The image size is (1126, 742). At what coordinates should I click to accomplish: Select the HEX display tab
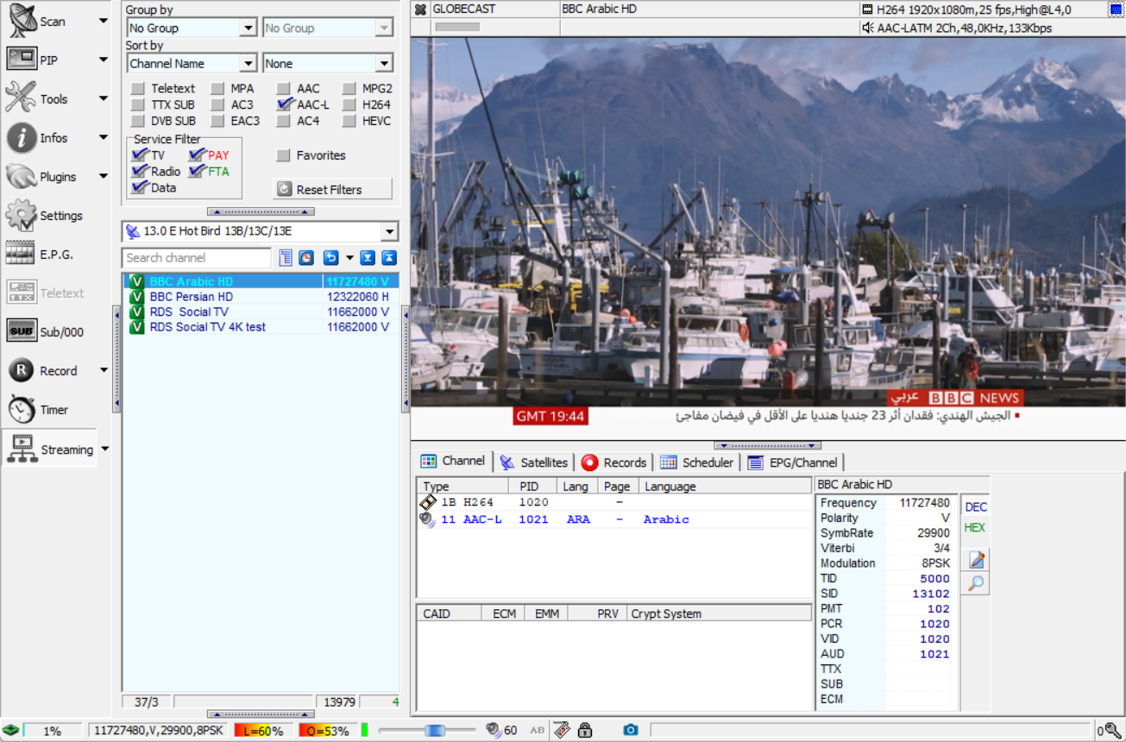(x=974, y=528)
